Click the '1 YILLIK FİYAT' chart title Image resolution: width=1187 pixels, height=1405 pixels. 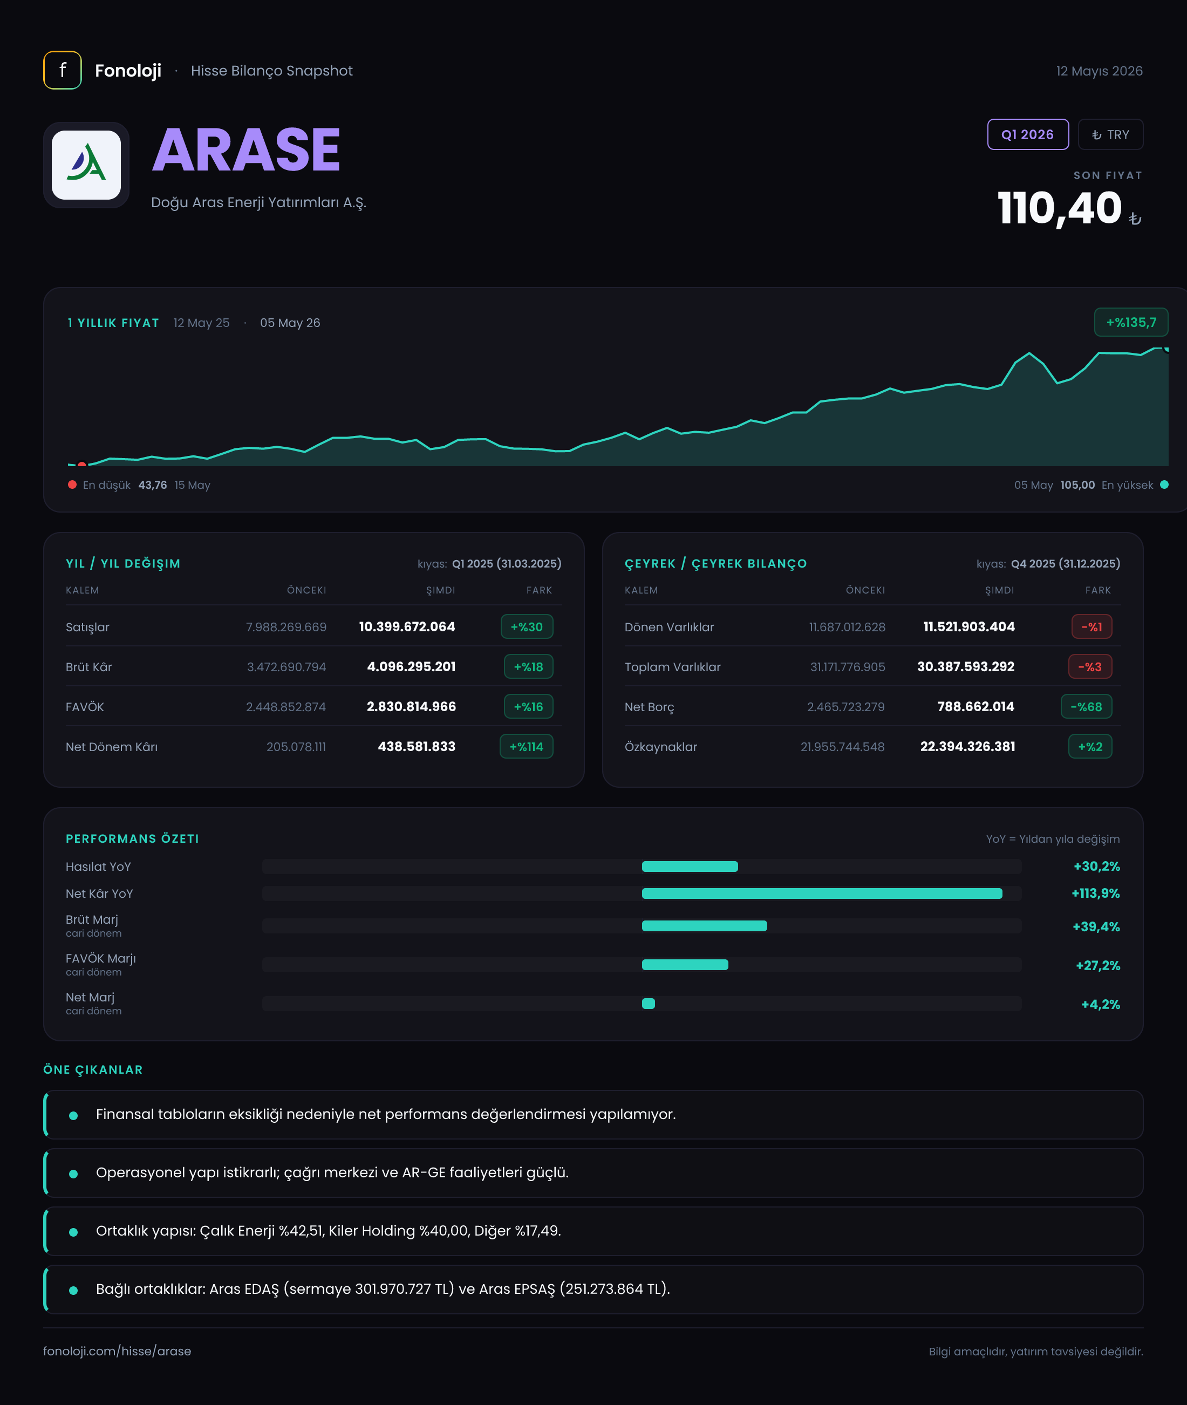pos(113,323)
